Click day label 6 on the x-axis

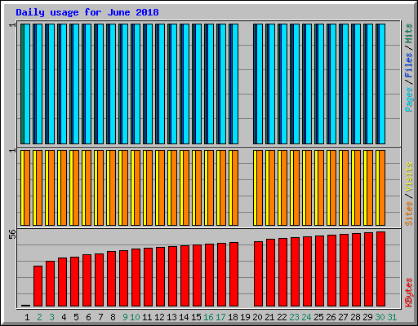(88, 317)
